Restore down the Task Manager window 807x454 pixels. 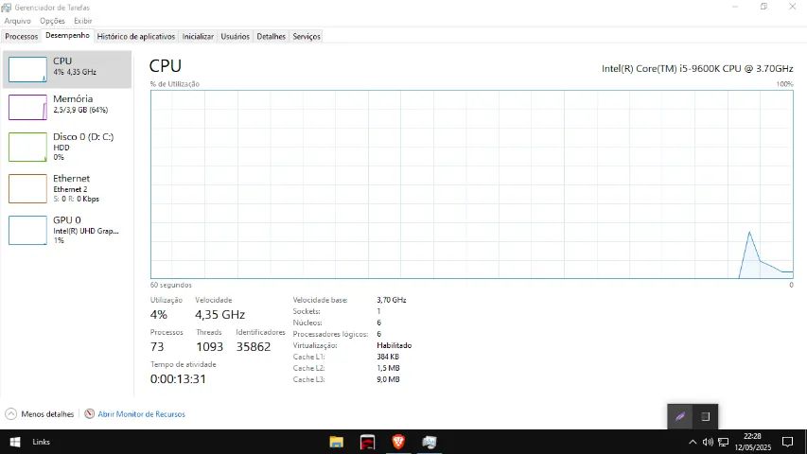(x=763, y=7)
